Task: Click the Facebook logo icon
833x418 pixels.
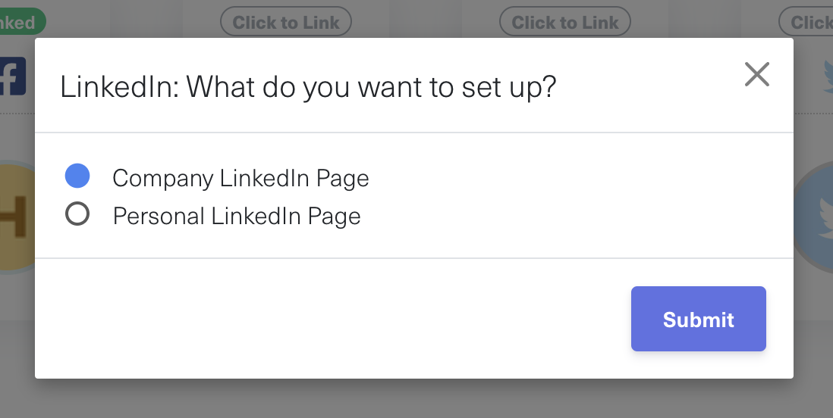Action: point(14,76)
